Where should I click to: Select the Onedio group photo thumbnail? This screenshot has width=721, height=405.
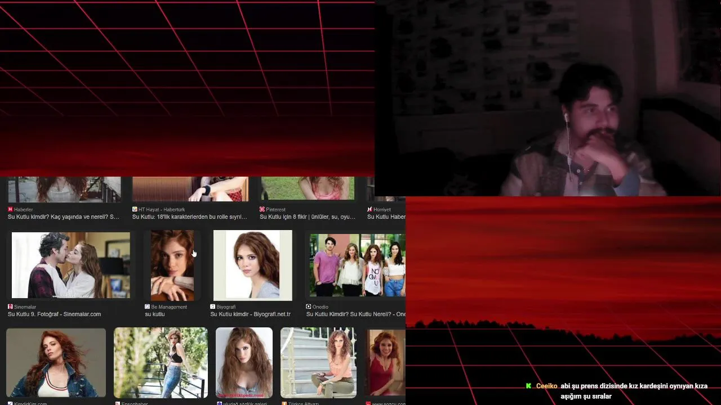point(357,265)
